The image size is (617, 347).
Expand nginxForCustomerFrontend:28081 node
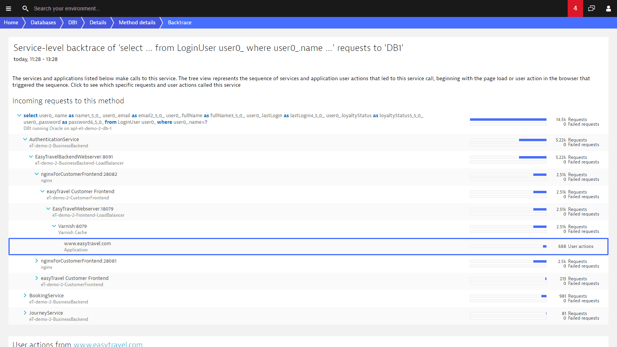coord(37,261)
